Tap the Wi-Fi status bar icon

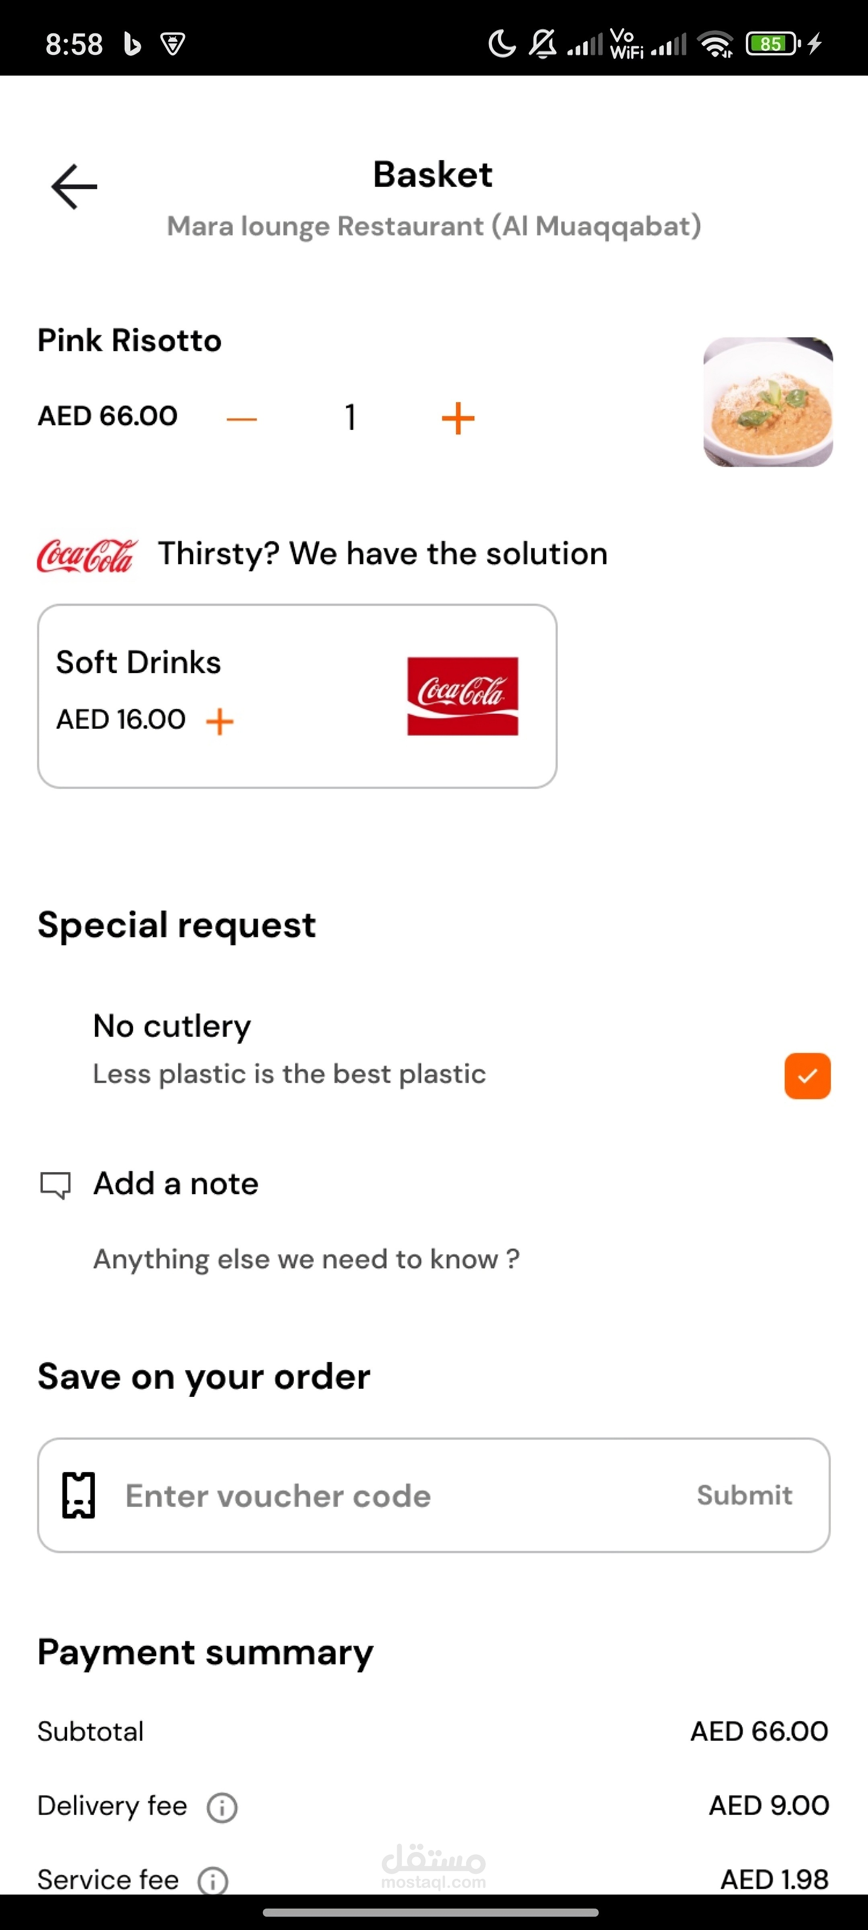[x=716, y=44]
